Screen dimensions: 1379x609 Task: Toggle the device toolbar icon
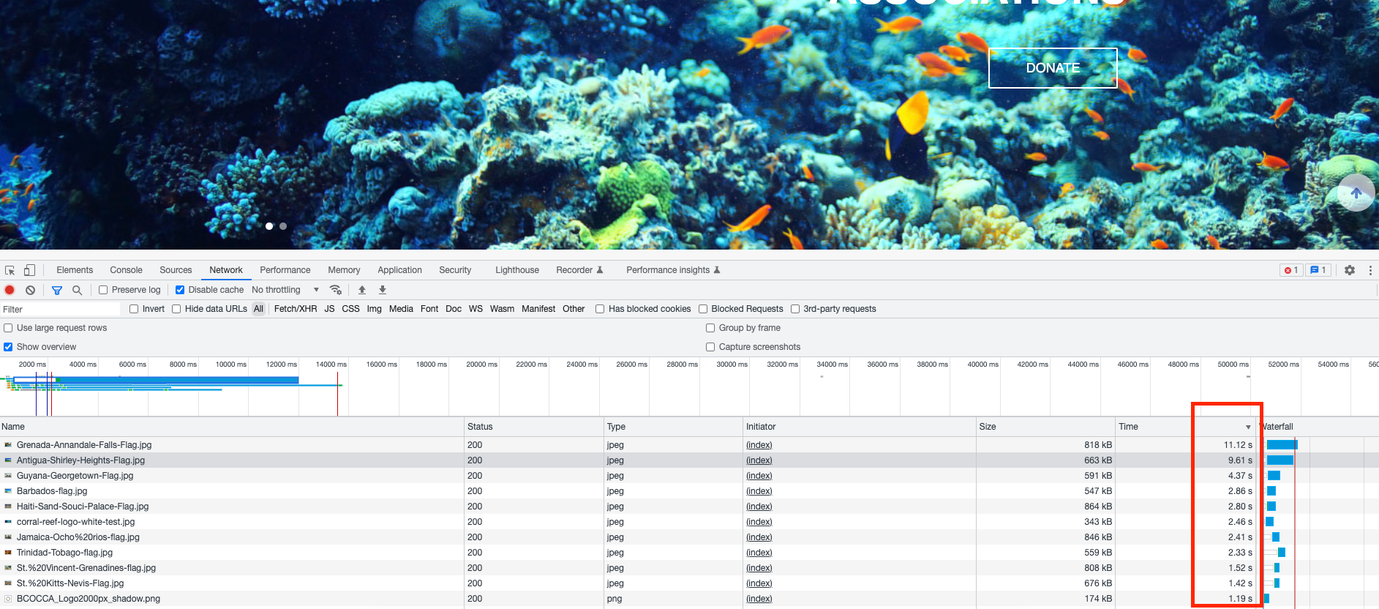[29, 270]
